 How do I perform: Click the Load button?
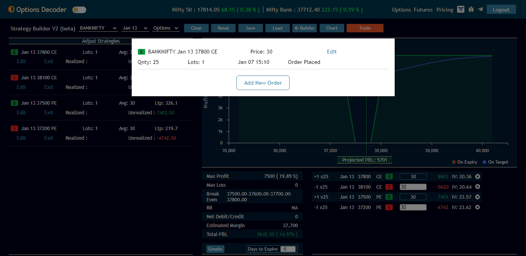coord(278,28)
